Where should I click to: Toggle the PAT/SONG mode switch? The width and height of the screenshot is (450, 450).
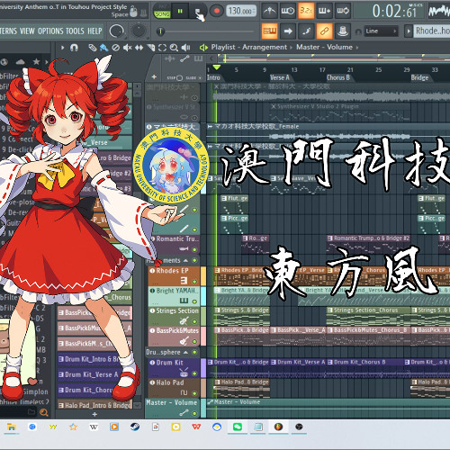[162, 12]
